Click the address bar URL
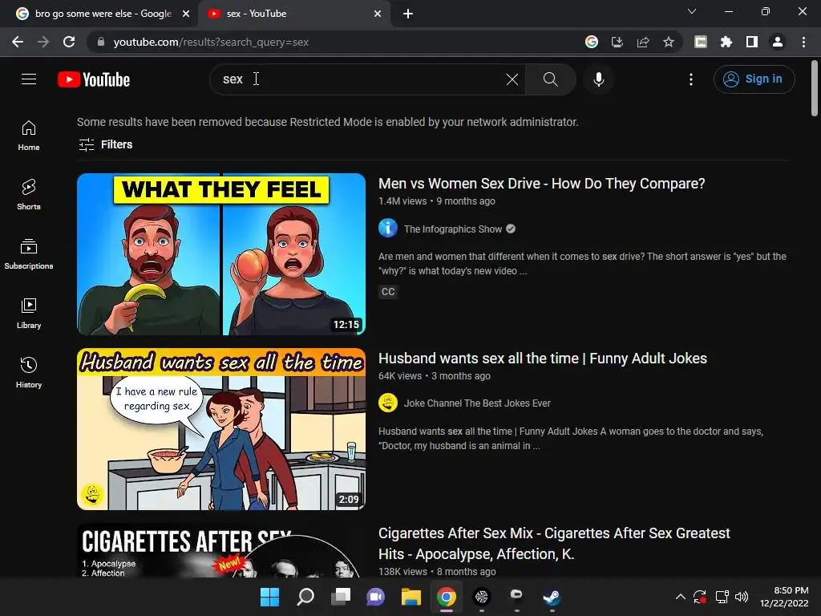Image resolution: width=821 pixels, height=616 pixels. point(211,42)
